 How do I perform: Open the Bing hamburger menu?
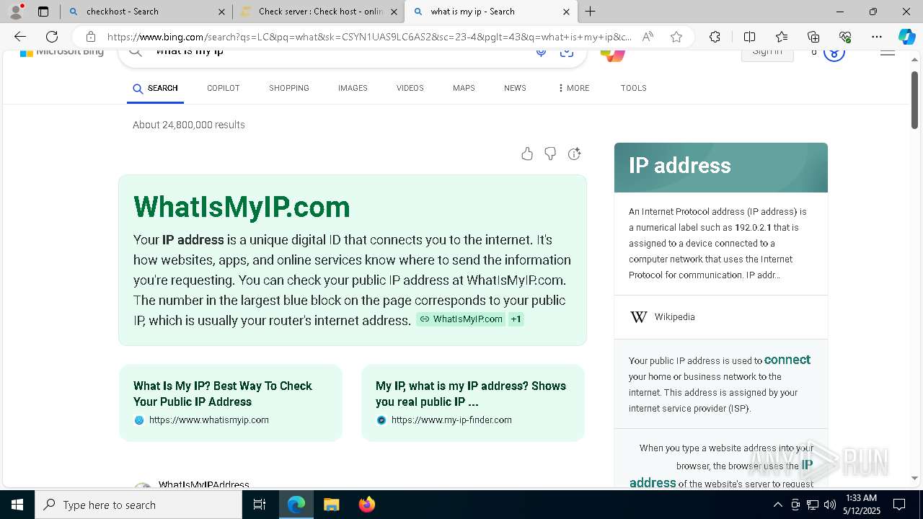888,52
